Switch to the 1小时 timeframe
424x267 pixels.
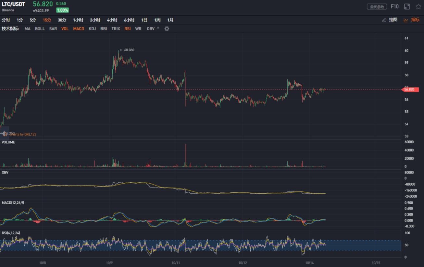tap(78, 20)
